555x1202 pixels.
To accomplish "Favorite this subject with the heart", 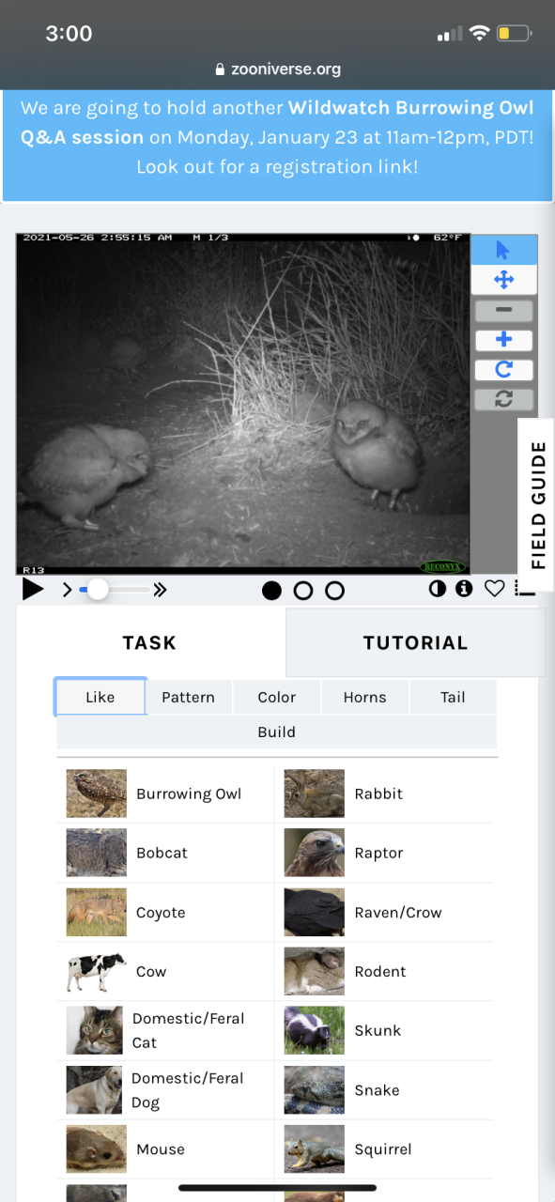I will (x=495, y=589).
